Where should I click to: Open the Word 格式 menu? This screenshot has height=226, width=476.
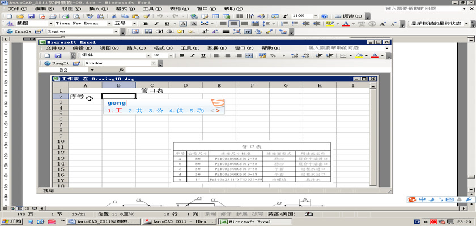pyautogui.click(x=125, y=9)
